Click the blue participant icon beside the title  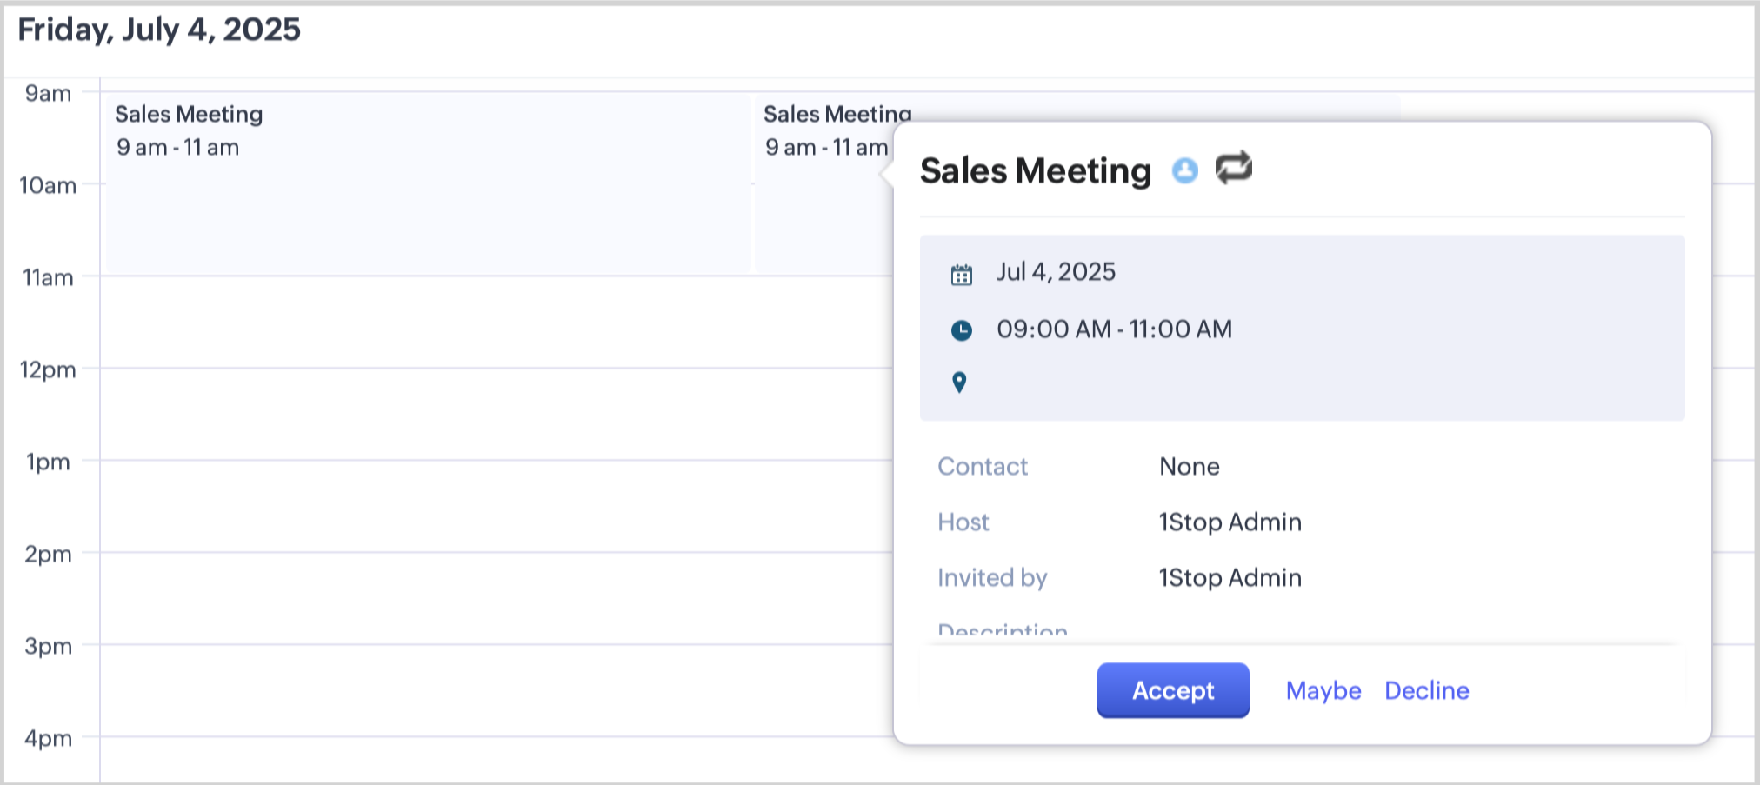tap(1184, 170)
